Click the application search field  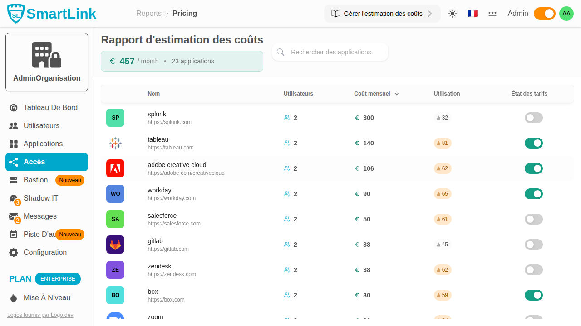pyautogui.click(x=330, y=52)
